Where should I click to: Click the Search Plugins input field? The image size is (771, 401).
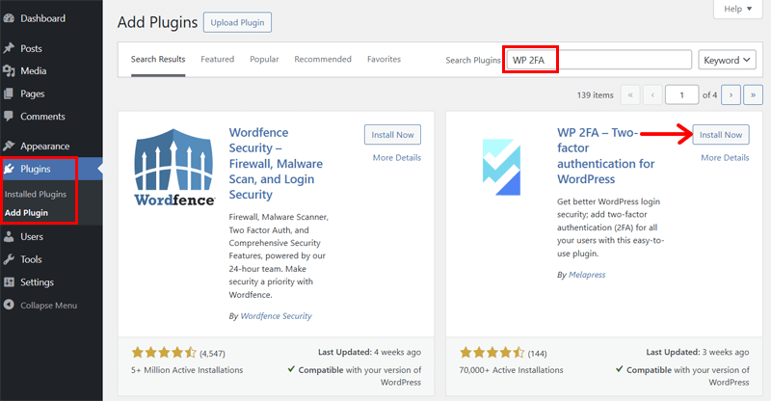click(598, 60)
